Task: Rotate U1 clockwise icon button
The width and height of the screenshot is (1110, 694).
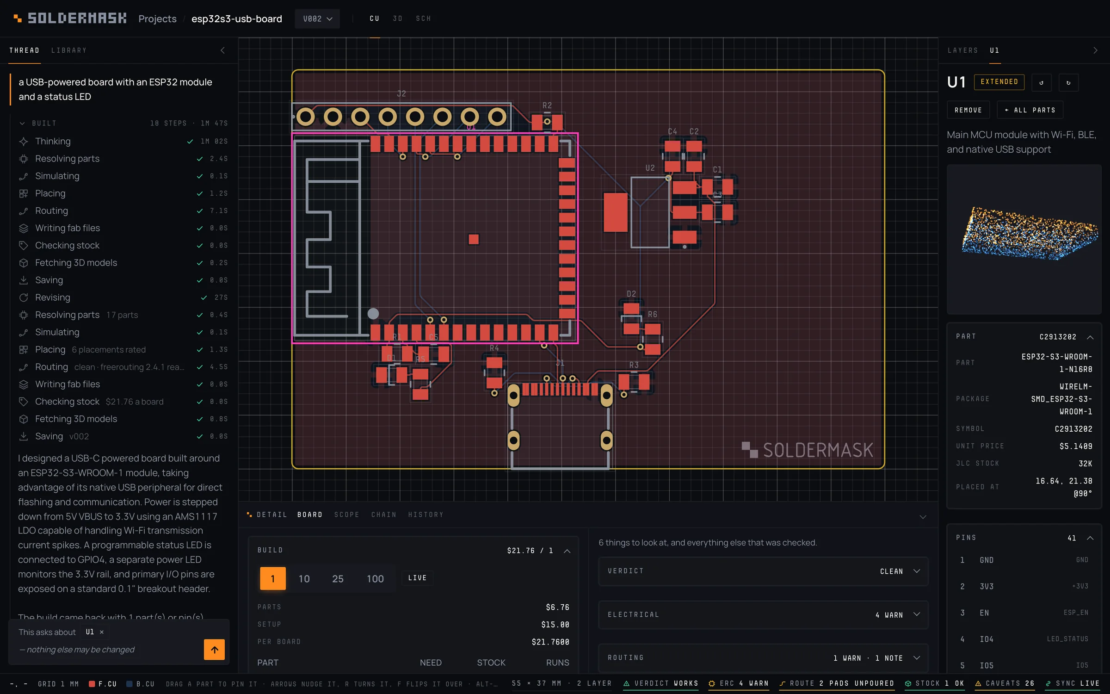Action: 1069,82
